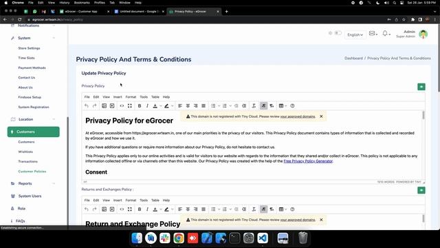This screenshot has height=248, width=440.
Task: Open the mail messages dropdown
Action: [373, 34]
